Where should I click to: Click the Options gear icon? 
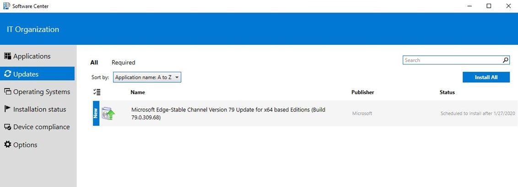tap(8, 144)
